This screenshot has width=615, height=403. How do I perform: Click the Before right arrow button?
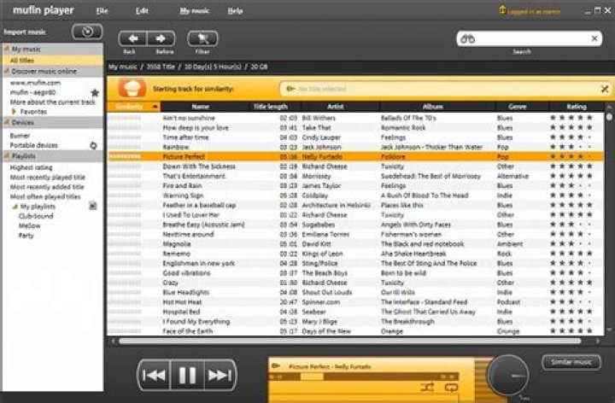click(161, 38)
